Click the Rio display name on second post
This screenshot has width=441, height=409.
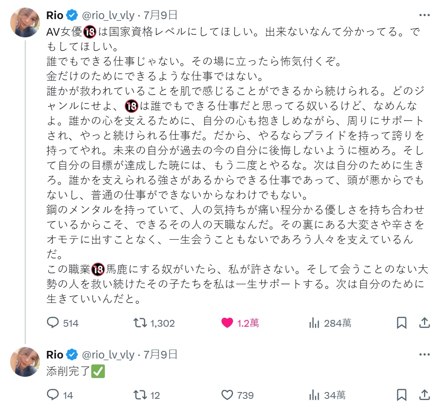(55, 355)
